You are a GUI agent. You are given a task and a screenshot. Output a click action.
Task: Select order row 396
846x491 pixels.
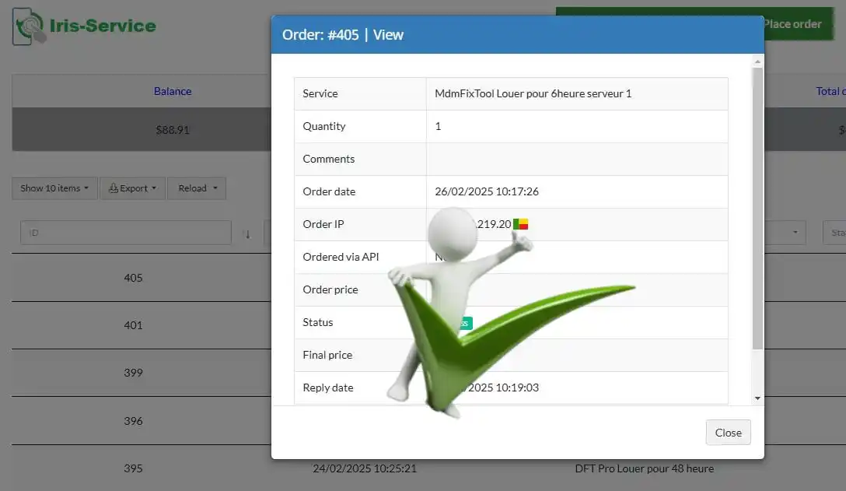tap(133, 421)
